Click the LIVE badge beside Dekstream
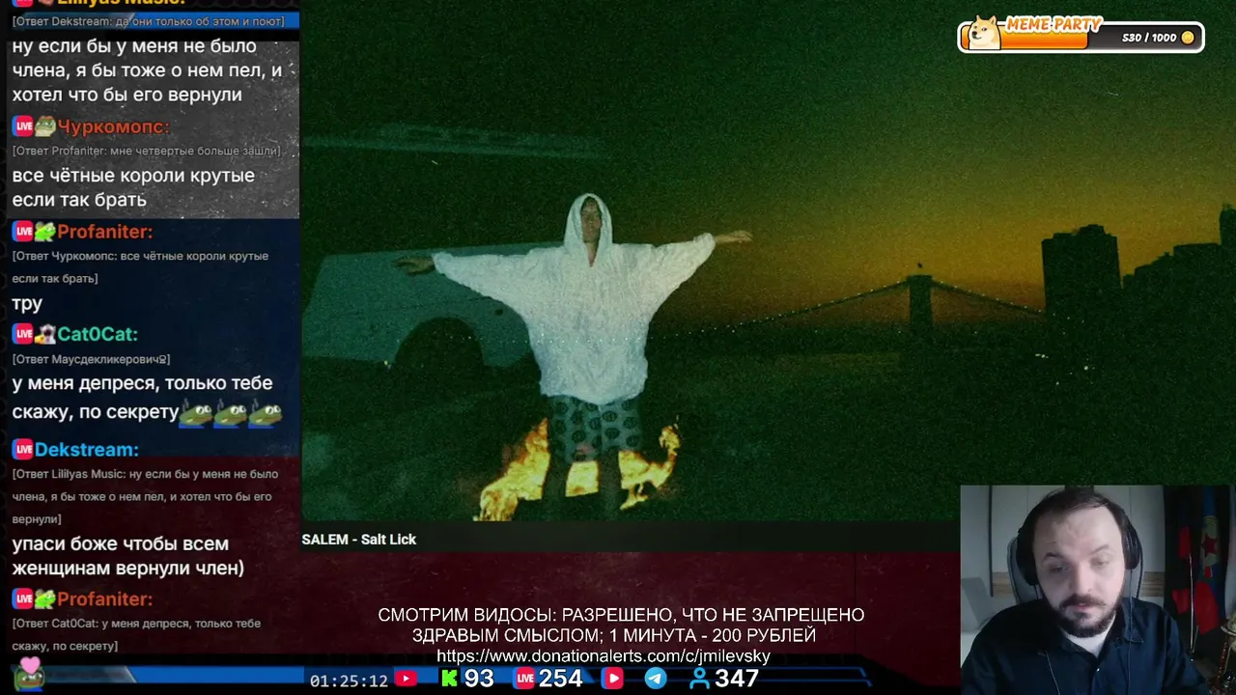Viewport: 1236px width, 695px height. tap(23, 450)
